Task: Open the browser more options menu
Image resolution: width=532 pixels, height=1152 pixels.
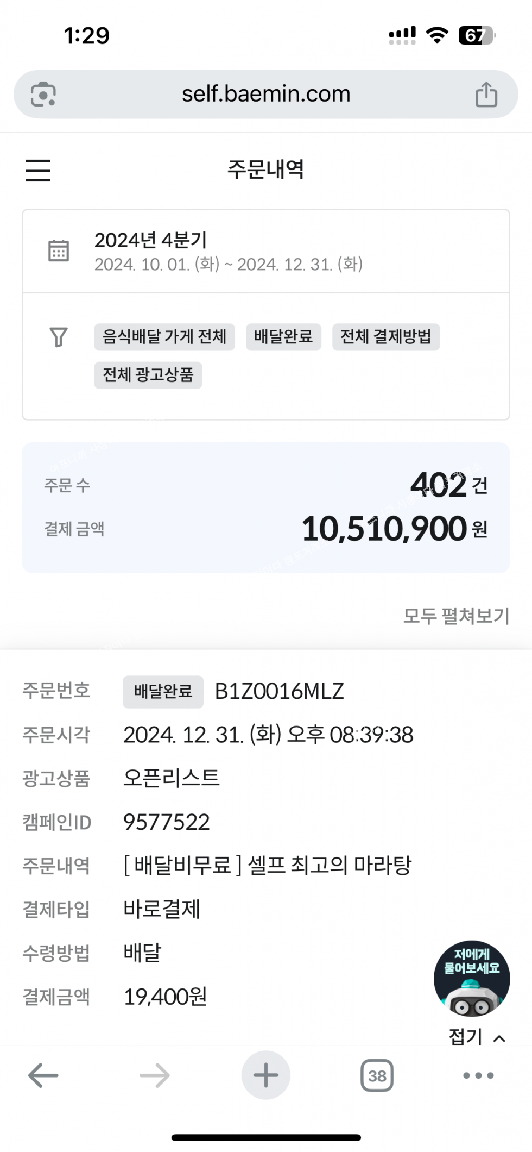Action: pyautogui.click(x=478, y=1075)
